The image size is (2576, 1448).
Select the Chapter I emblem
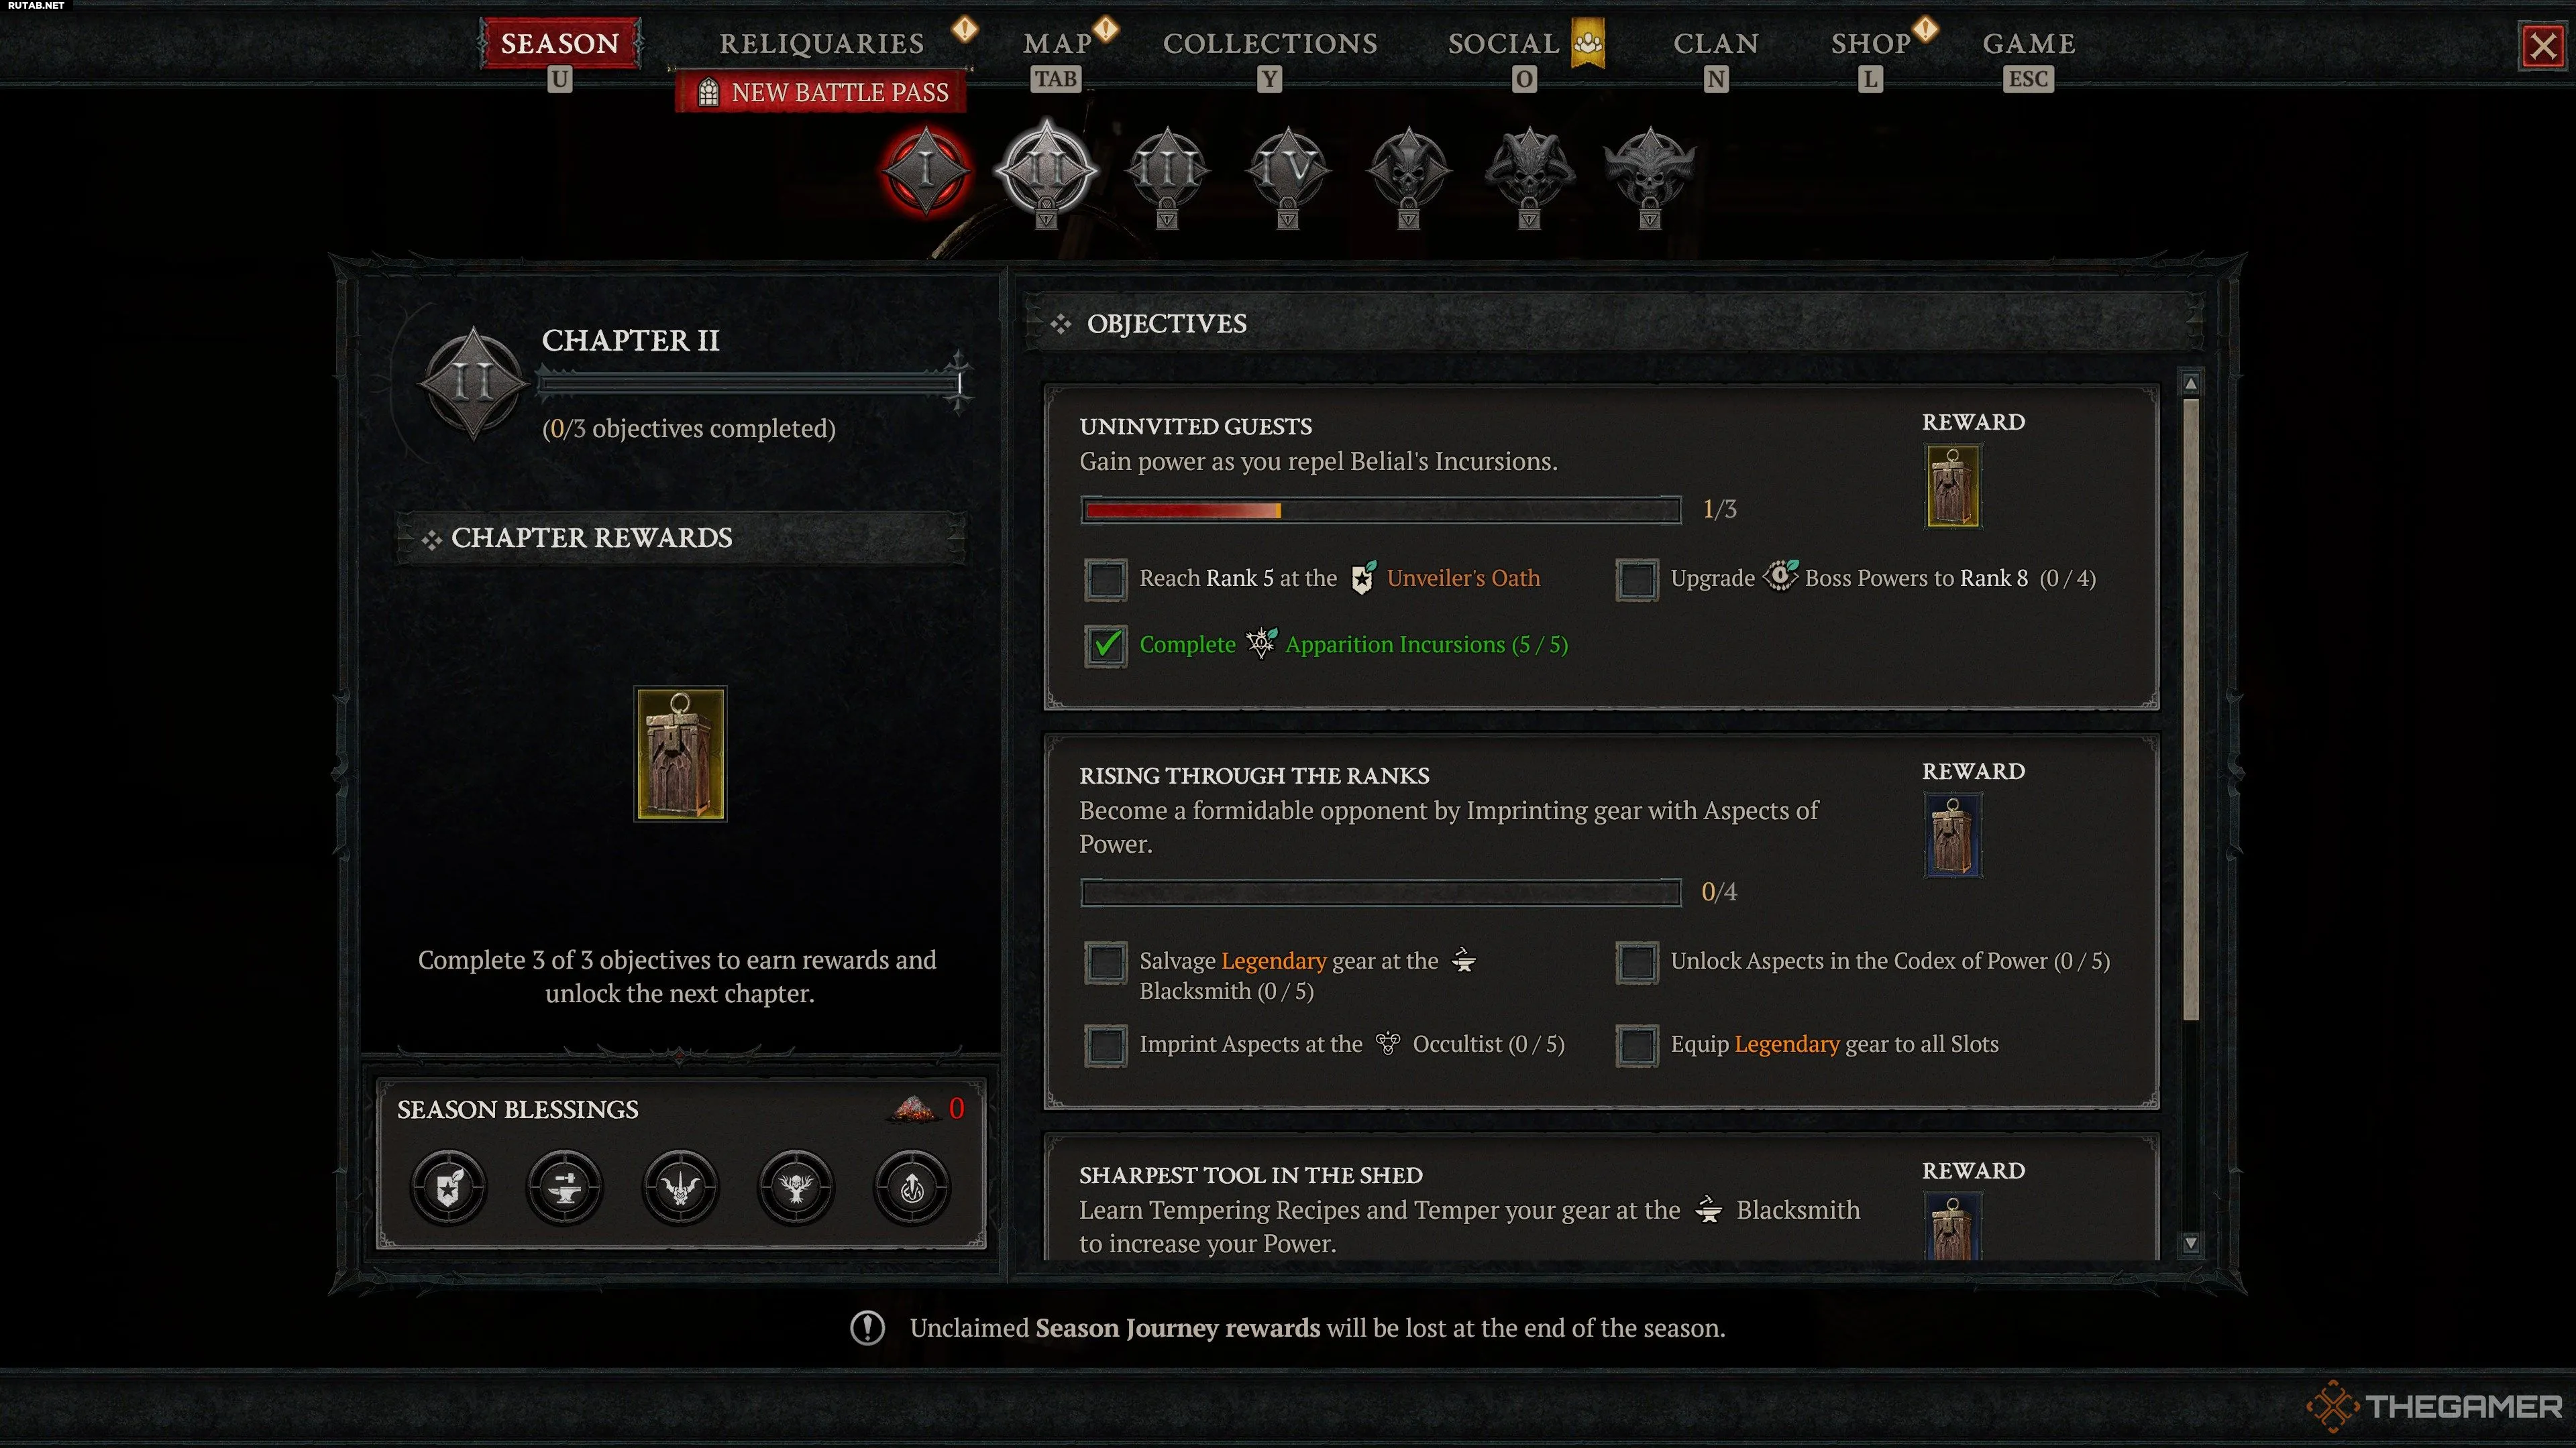[926, 170]
